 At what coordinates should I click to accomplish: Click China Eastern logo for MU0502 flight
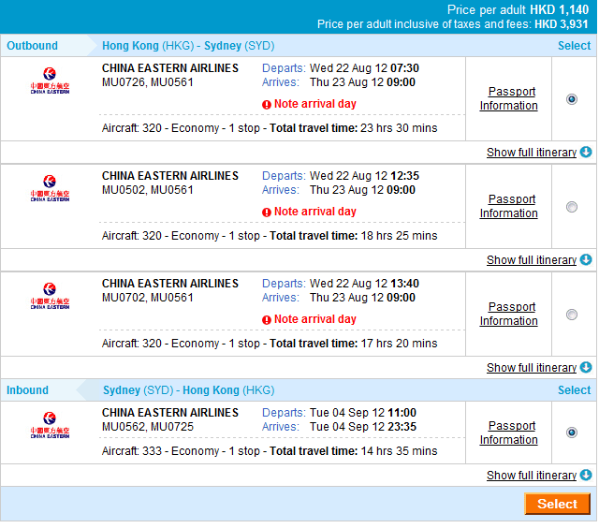click(x=50, y=189)
